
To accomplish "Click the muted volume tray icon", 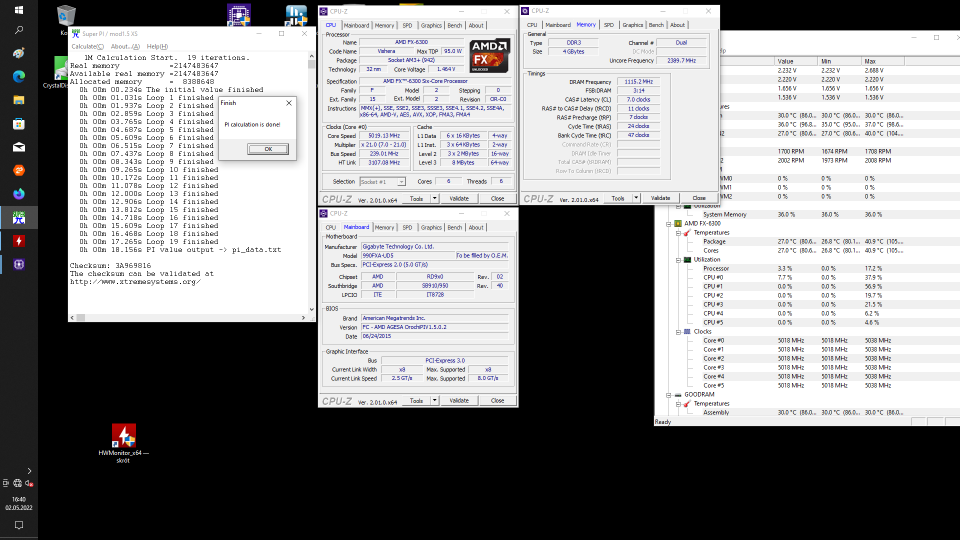I will click(29, 483).
